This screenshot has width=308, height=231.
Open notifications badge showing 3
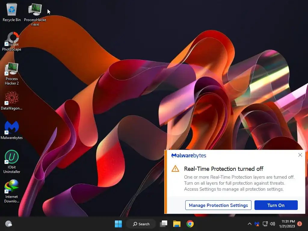pos(300,224)
